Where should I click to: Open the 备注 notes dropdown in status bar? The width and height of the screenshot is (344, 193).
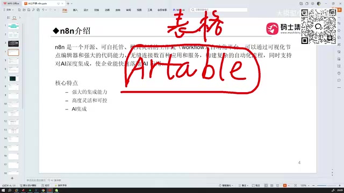pos(243,185)
